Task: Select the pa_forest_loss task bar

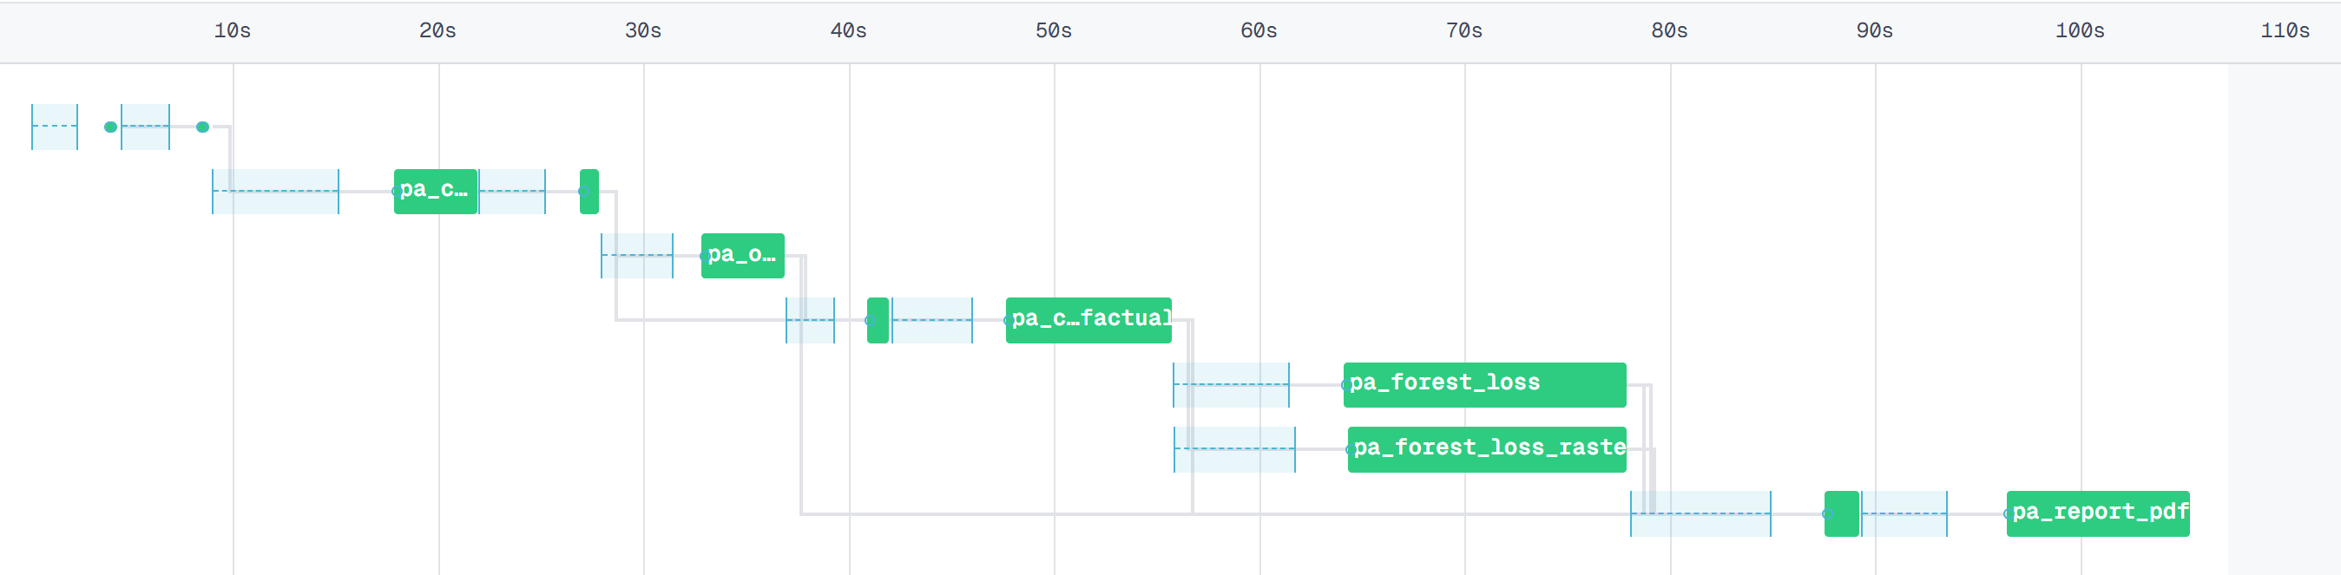Action: coord(1485,384)
